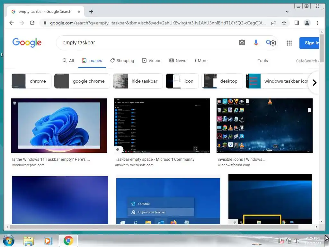Launch Windows Media Player from taskbar
The height and width of the screenshot is (247, 329).
click(x=48, y=241)
